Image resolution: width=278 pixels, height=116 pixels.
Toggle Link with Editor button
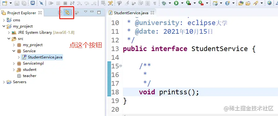[67, 12]
